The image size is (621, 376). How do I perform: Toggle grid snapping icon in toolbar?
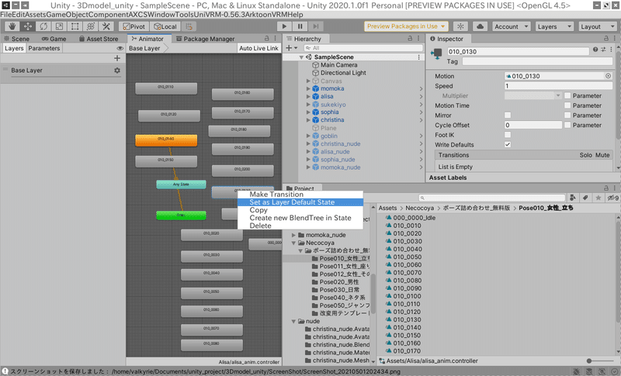coord(189,26)
